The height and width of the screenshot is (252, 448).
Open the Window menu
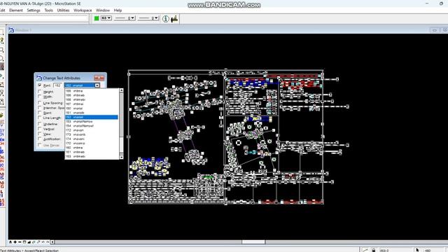coord(103,10)
